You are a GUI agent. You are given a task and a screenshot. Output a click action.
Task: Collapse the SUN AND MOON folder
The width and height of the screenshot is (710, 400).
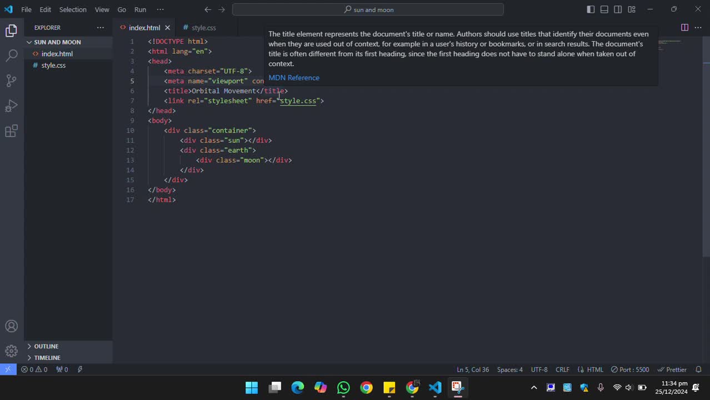tap(57, 42)
